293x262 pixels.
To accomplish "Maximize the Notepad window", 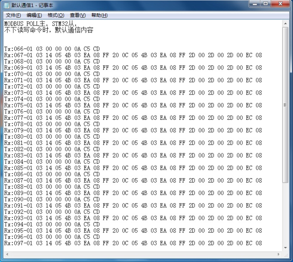I will [266, 4].
